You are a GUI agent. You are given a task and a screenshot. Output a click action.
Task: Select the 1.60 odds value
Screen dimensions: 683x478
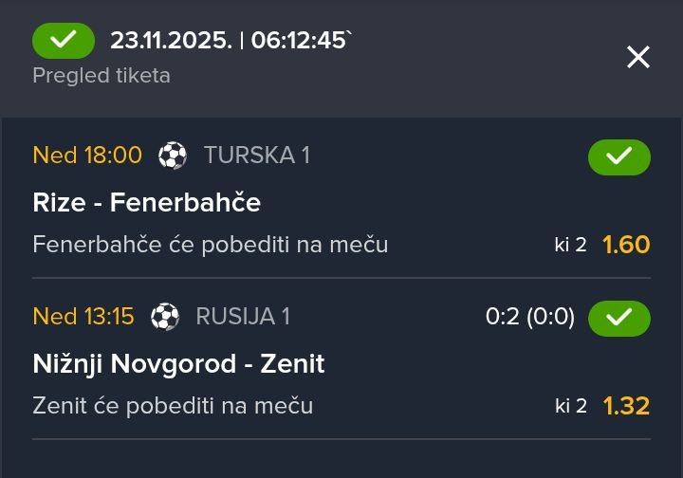tap(626, 245)
